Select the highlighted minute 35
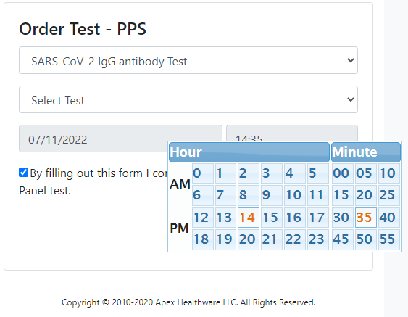 [365, 218]
